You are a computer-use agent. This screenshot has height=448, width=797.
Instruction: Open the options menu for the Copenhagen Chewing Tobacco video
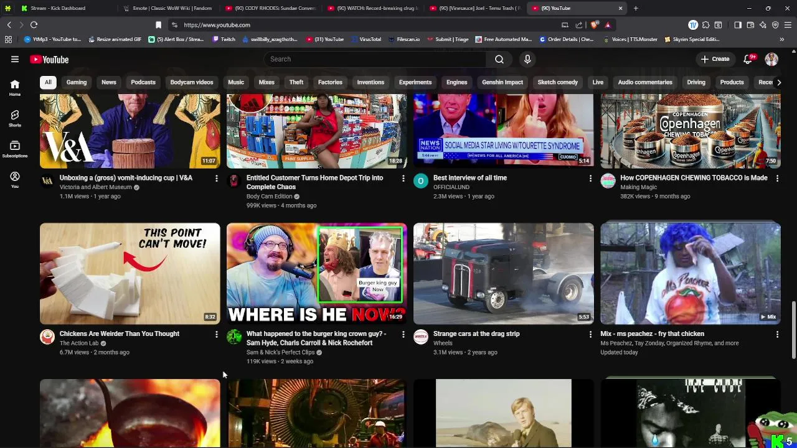[777, 179]
